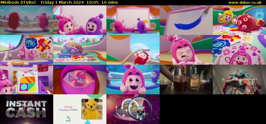Screen dimensions: 266x124
Task: Select the Sooty Everyday on LittleBe thumbnail
Action: [80, 109]
